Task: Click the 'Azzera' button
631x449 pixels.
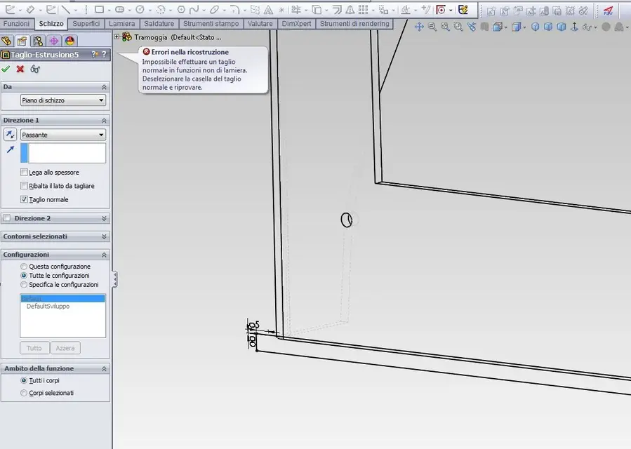Action: [x=65, y=348]
